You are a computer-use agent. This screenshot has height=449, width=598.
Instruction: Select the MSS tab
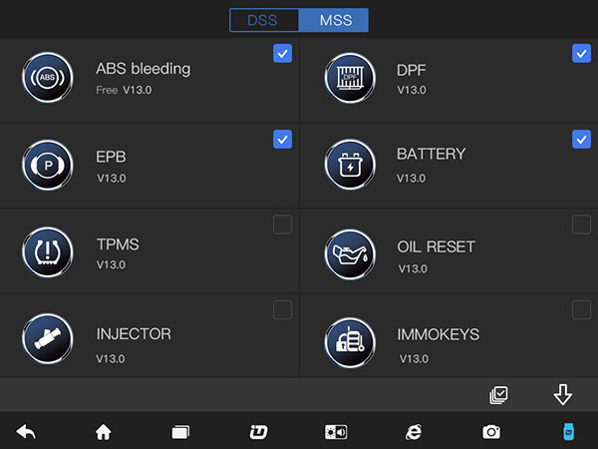(x=334, y=20)
